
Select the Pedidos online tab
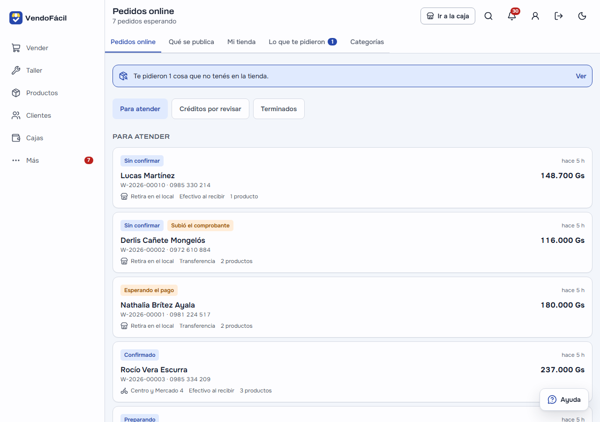(133, 42)
